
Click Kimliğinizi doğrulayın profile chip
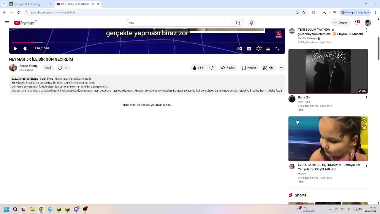coord(355,12)
